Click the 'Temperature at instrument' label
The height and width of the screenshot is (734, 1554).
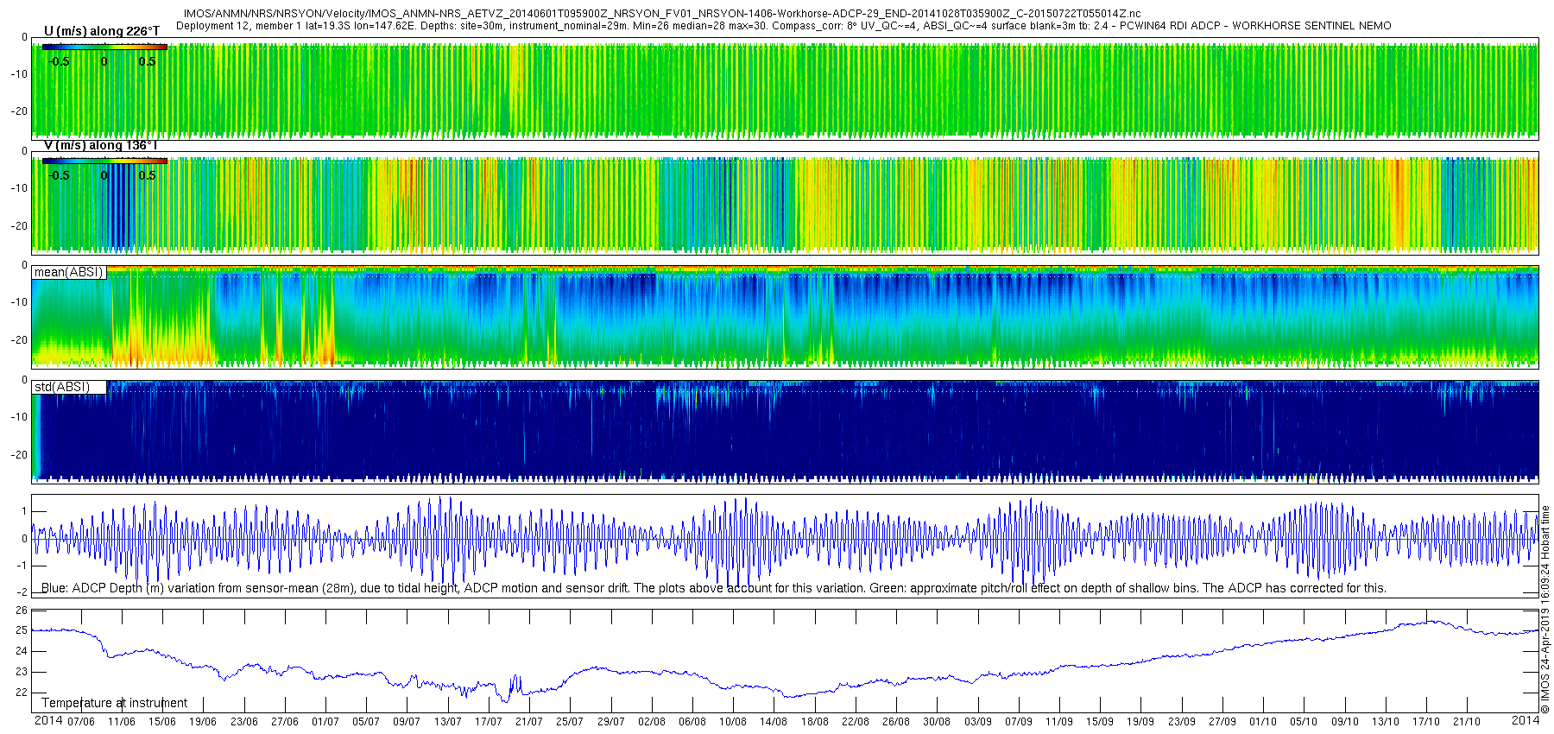pos(114,703)
